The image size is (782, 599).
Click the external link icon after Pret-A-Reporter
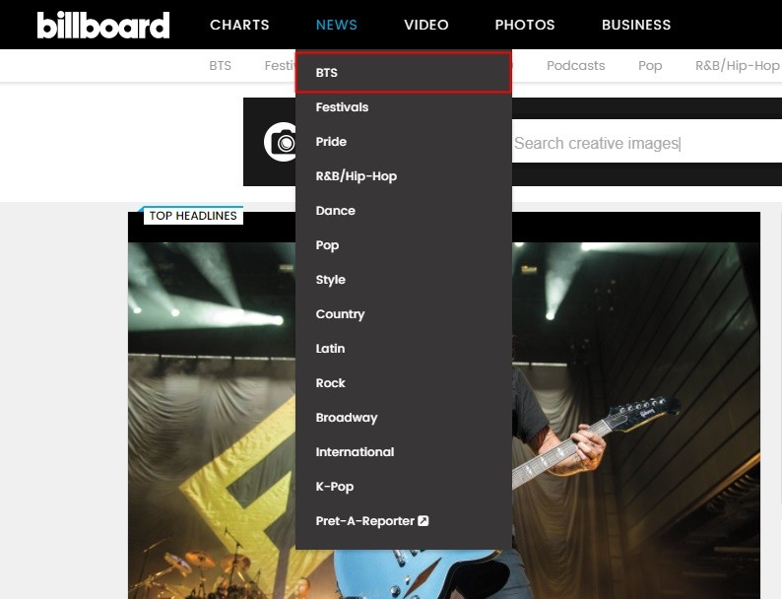pyautogui.click(x=424, y=521)
